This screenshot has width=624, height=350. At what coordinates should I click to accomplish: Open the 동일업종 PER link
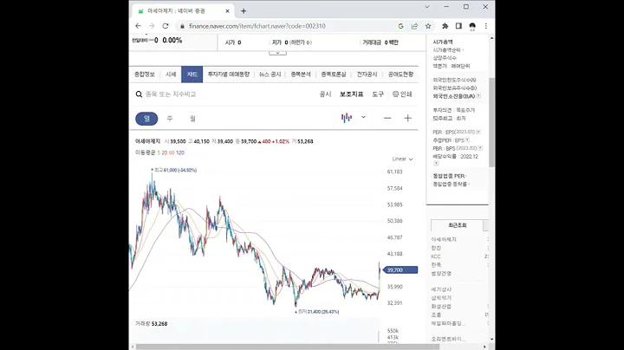(449, 176)
